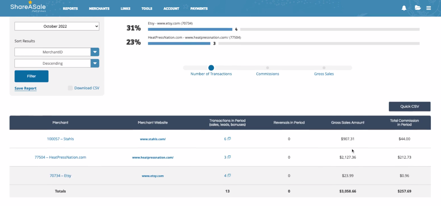
Task: Click the Totals row label
Action: tap(60, 191)
